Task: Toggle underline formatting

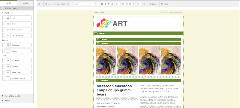Action: click(109, 4)
